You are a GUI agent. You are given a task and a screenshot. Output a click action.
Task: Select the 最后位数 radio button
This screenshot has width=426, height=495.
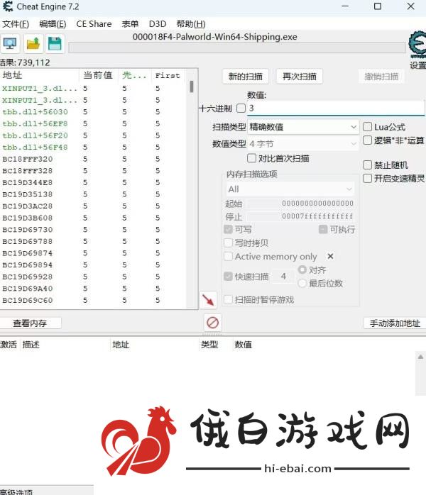click(x=302, y=283)
